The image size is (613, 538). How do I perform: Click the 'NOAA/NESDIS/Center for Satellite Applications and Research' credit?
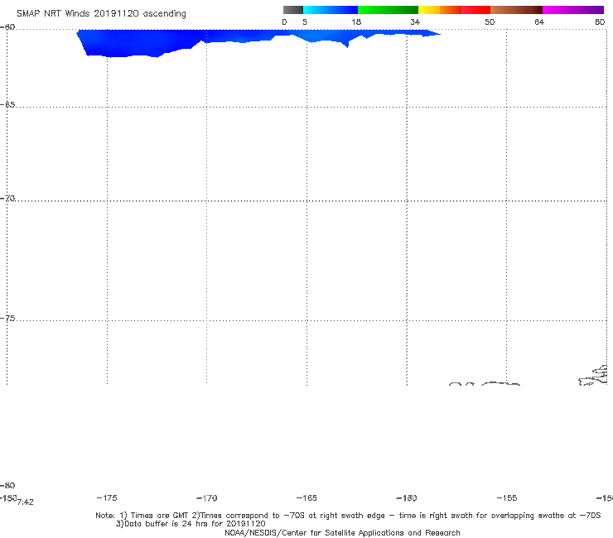click(x=342, y=532)
